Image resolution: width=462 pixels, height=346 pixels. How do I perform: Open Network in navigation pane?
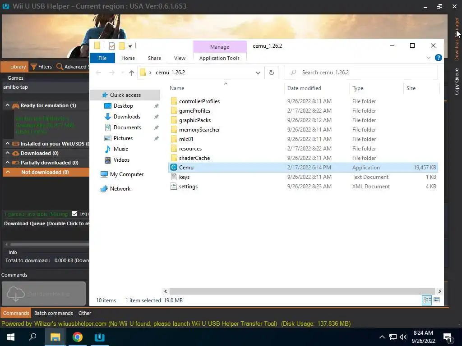(120, 189)
